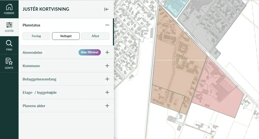Screen dimensions: 259x139
Task: Toggle the Forslag plan status
Action: (36, 36)
